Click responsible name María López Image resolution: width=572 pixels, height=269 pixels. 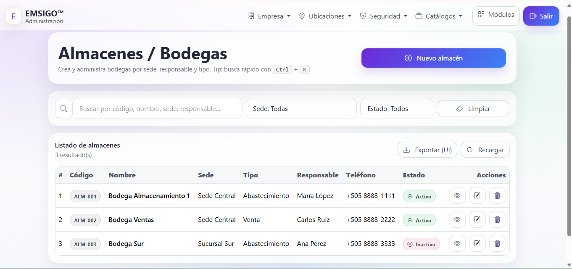[315, 196]
